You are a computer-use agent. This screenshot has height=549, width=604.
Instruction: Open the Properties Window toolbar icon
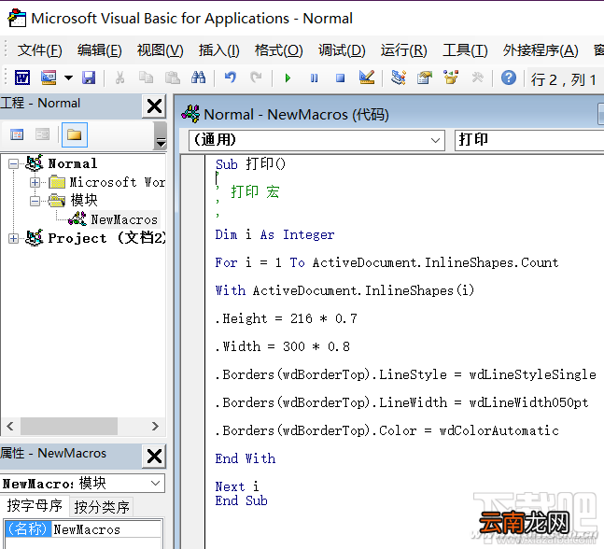[x=425, y=77]
